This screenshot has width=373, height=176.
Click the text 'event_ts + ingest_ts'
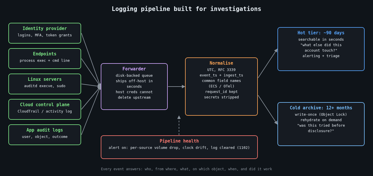[x=221, y=75]
